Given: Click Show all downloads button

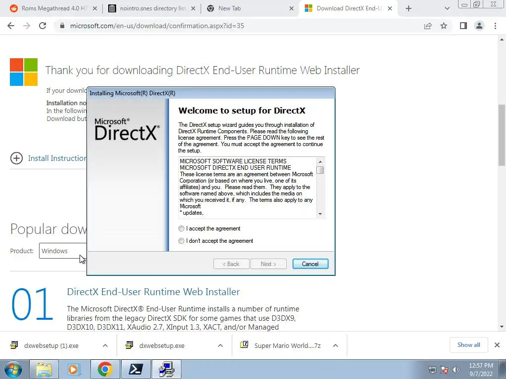Looking at the screenshot, I should (x=468, y=345).
